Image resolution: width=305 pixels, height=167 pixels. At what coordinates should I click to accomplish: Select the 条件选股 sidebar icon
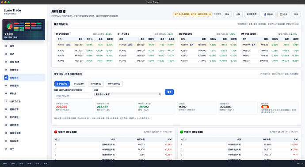pos(6,85)
